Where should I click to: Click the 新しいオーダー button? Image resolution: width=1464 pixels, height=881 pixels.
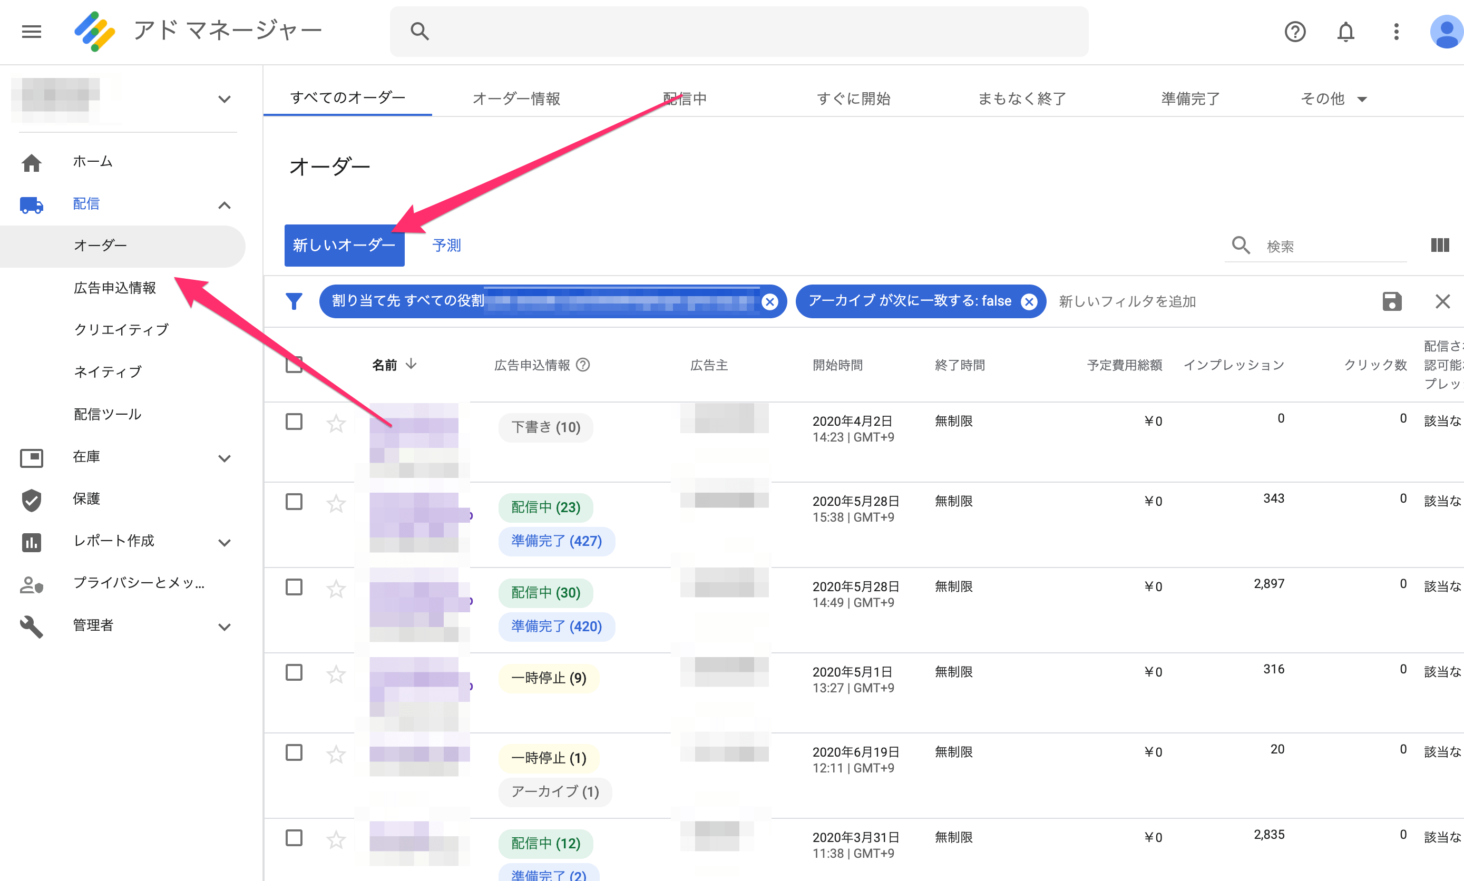[x=344, y=245]
